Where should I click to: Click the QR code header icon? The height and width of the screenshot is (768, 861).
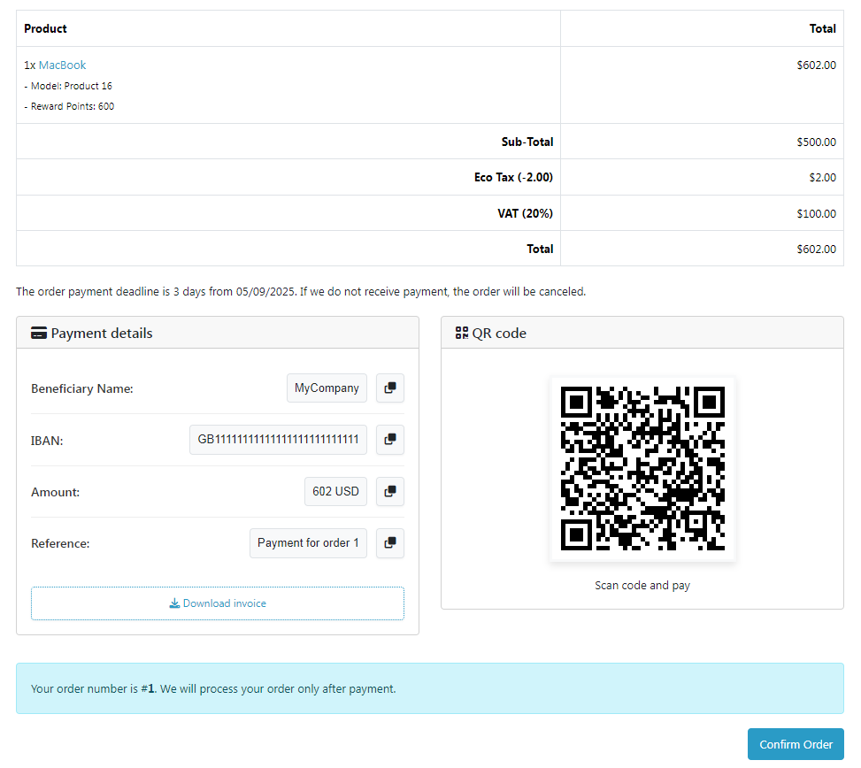462,334
